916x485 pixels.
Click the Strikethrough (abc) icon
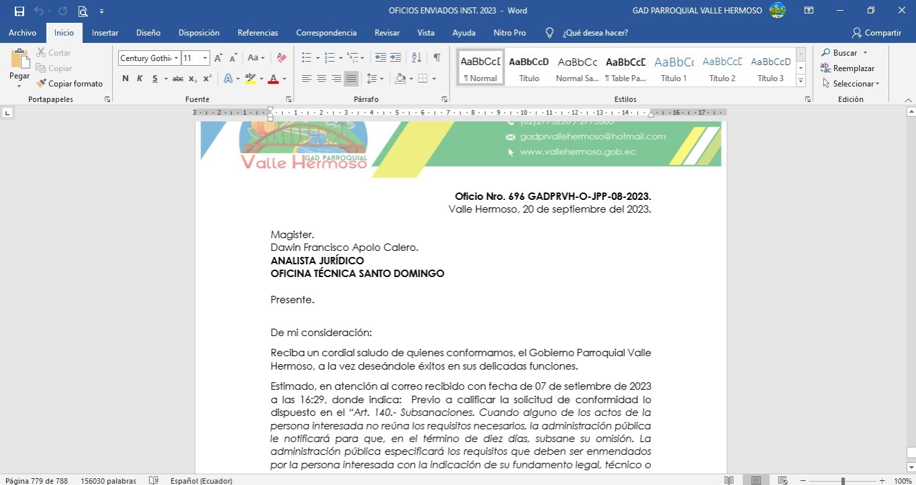(178, 78)
